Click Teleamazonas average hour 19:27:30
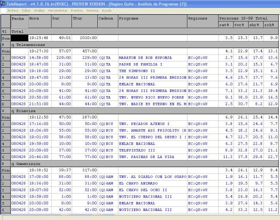 [39, 51]
